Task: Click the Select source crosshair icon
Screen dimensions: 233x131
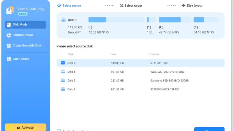Action: (x=59, y=5)
